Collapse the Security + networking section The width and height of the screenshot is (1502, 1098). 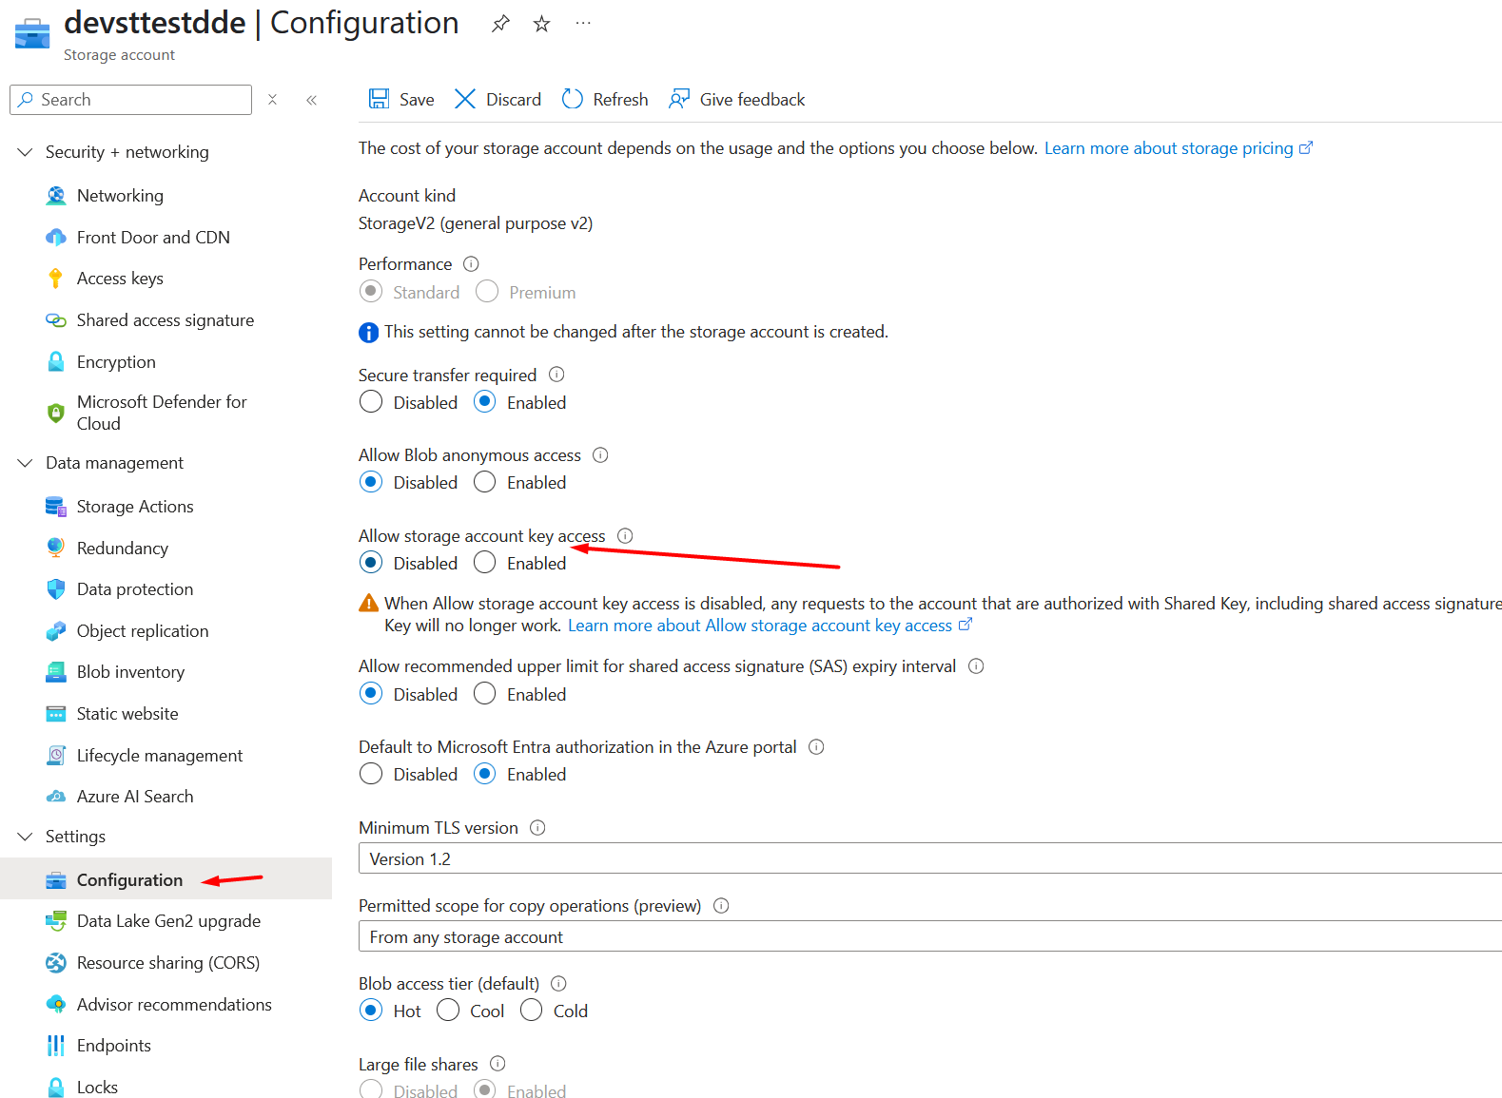point(26,152)
